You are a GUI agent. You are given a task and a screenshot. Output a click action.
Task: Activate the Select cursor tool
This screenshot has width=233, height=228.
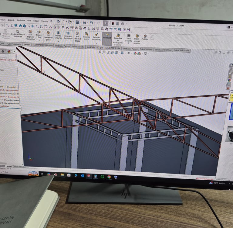106,23
